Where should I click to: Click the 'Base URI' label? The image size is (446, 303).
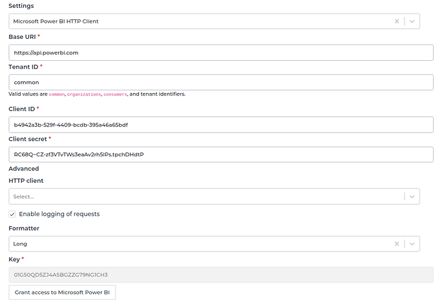[x=22, y=37]
